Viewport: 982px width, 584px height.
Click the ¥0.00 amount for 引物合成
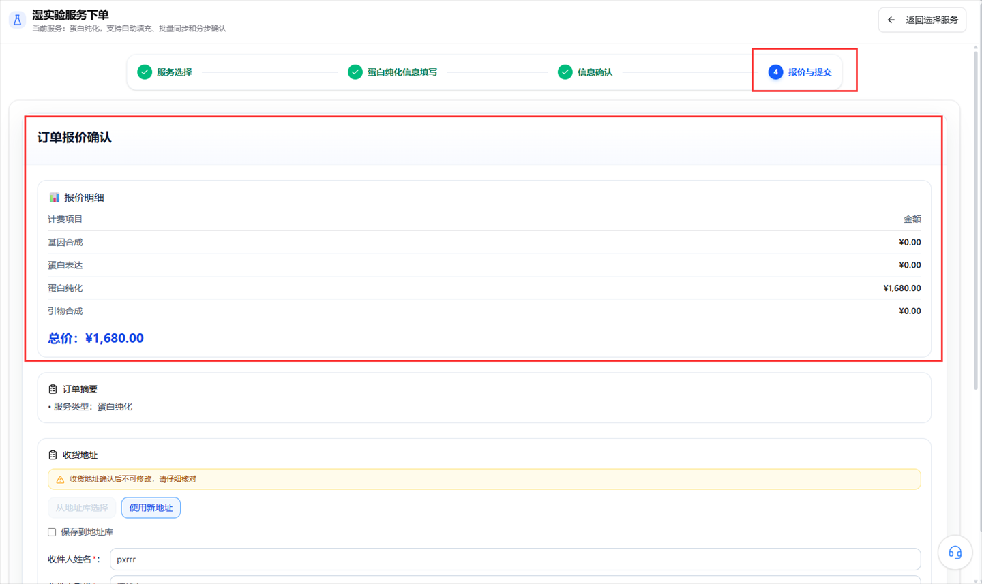(910, 311)
